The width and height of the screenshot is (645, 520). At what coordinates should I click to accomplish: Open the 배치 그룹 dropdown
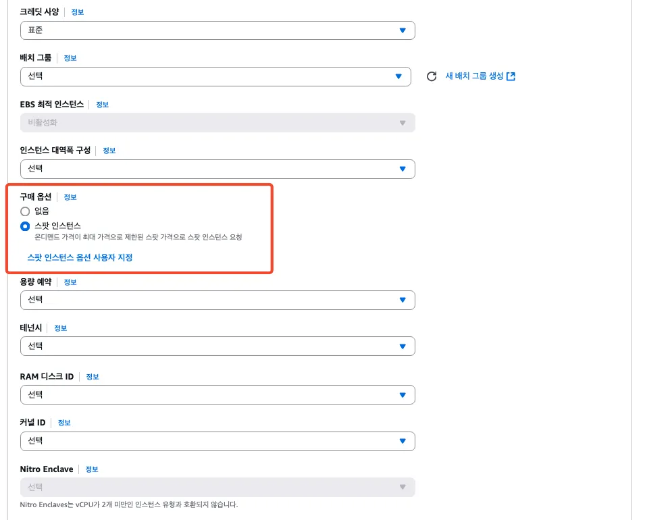(215, 76)
